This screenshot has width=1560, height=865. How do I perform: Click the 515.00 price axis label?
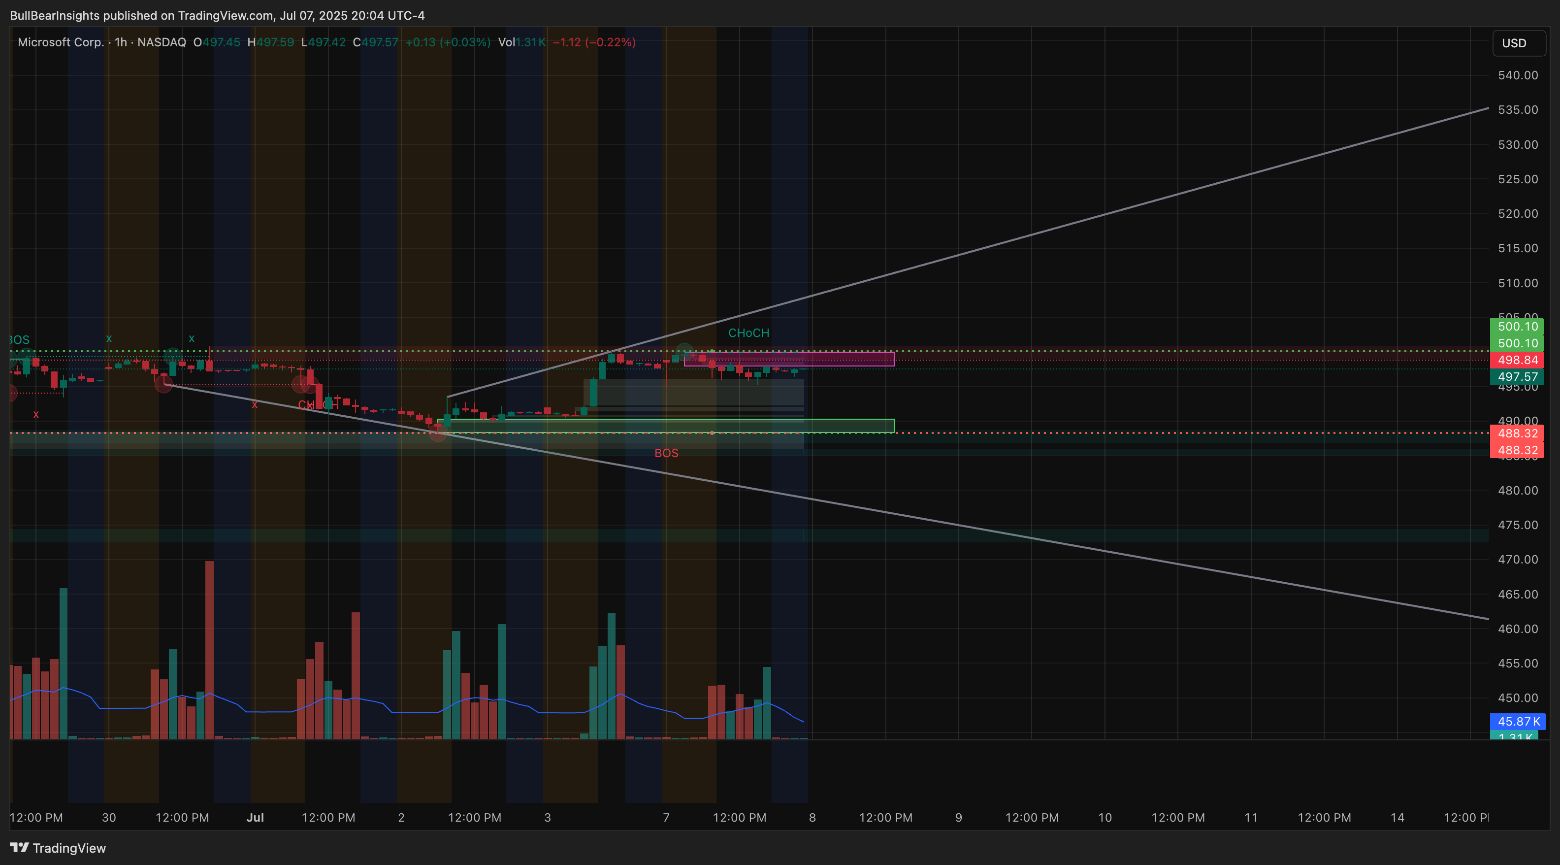[x=1518, y=248]
